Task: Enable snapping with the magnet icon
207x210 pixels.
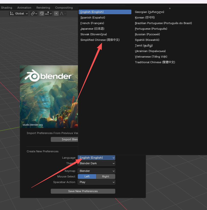Action: pyautogui.click(x=42, y=13)
